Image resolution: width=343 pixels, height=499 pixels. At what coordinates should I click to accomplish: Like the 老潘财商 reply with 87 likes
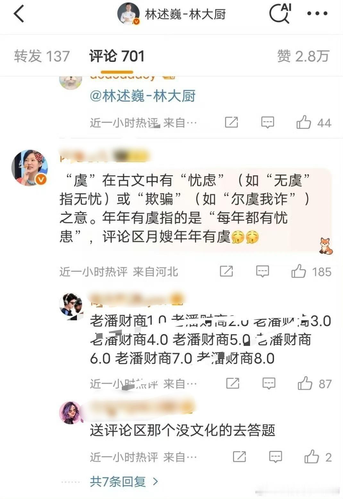point(305,383)
